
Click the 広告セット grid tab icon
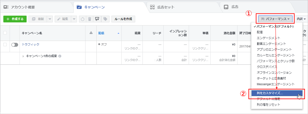tap(152, 7)
